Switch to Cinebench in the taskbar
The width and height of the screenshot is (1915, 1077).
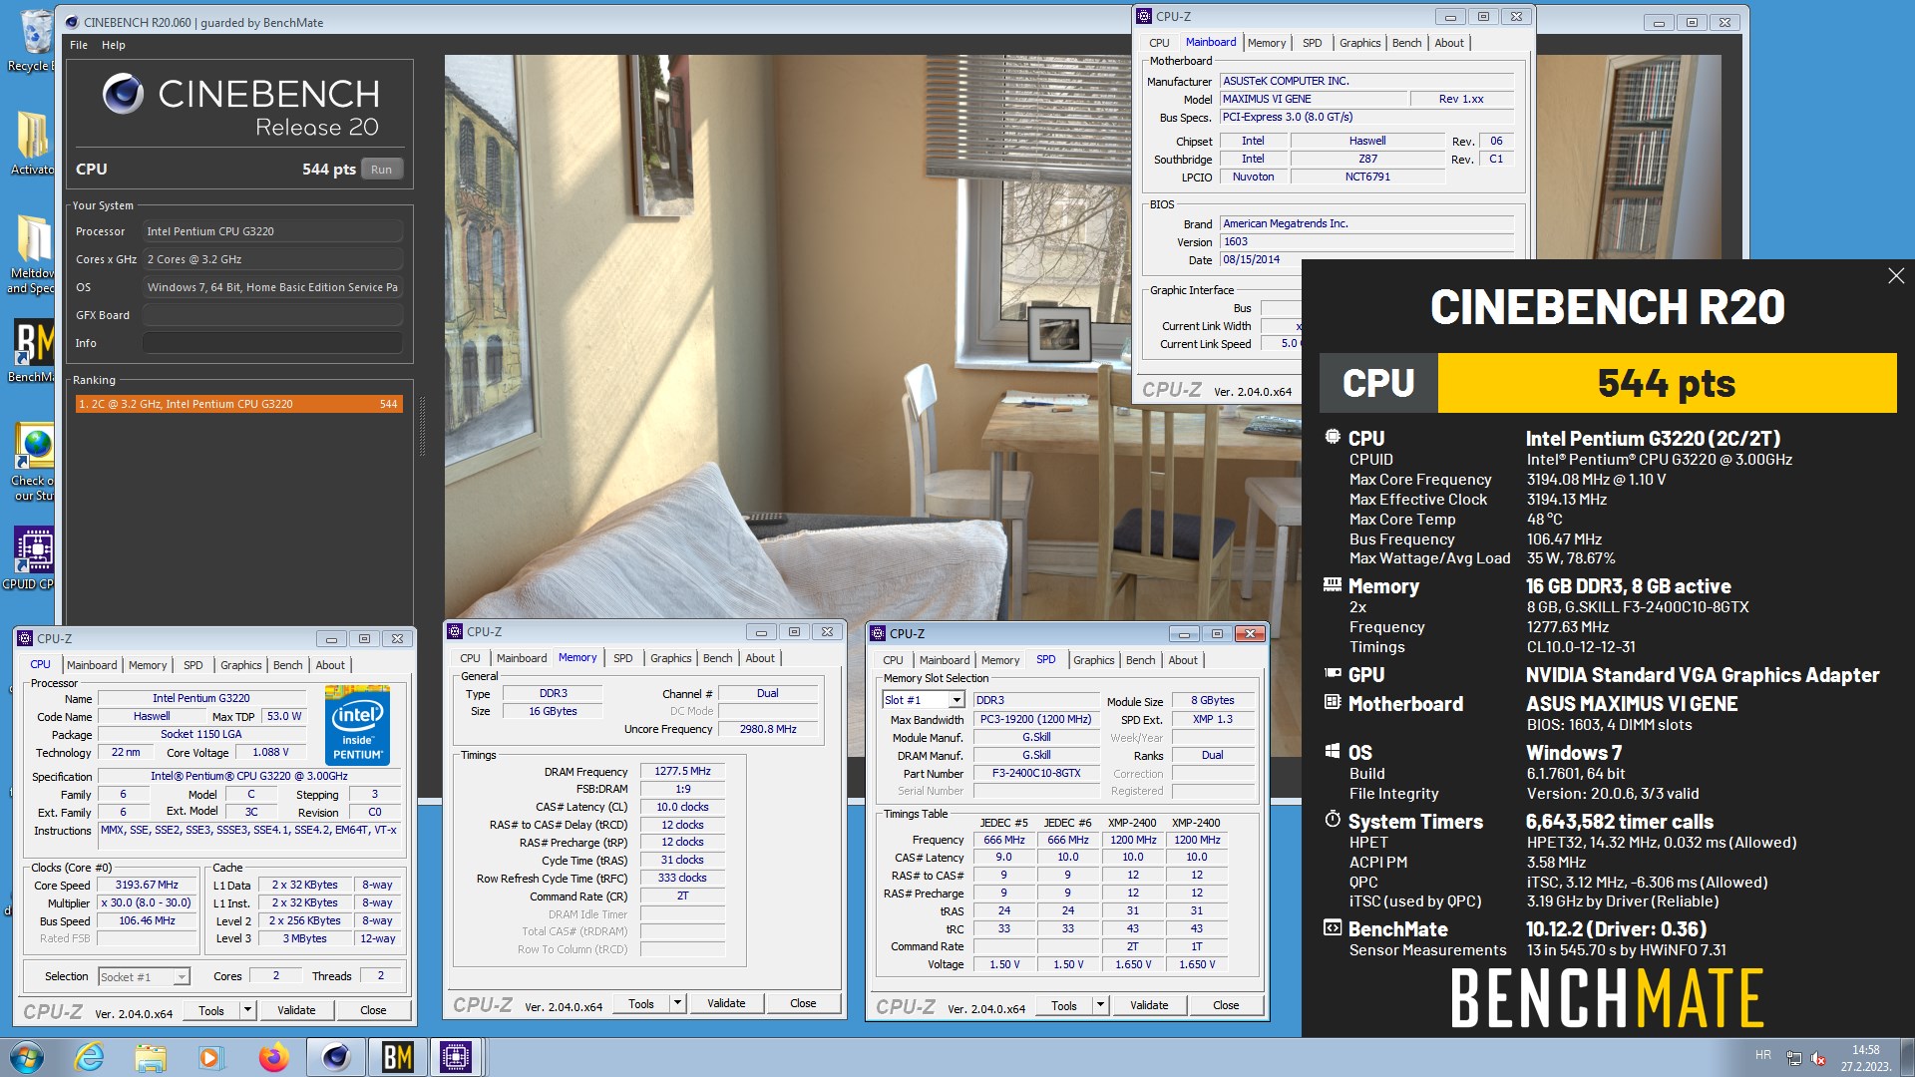click(336, 1057)
